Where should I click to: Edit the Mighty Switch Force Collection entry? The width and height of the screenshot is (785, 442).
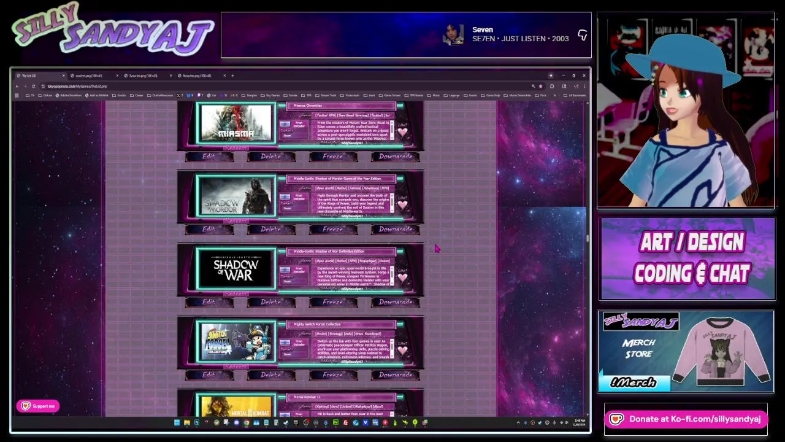(x=209, y=375)
